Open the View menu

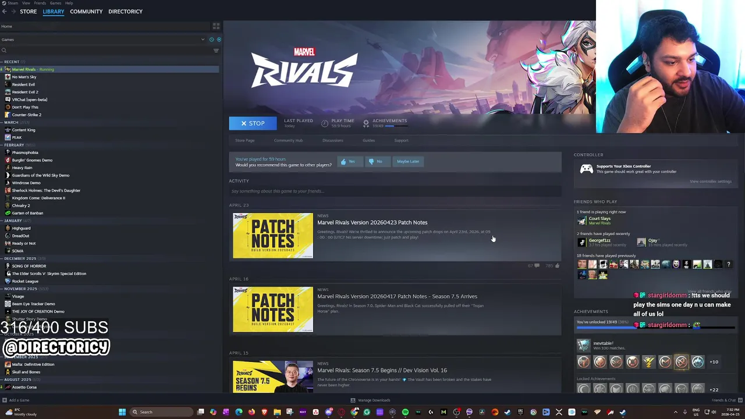(x=26, y=3)
